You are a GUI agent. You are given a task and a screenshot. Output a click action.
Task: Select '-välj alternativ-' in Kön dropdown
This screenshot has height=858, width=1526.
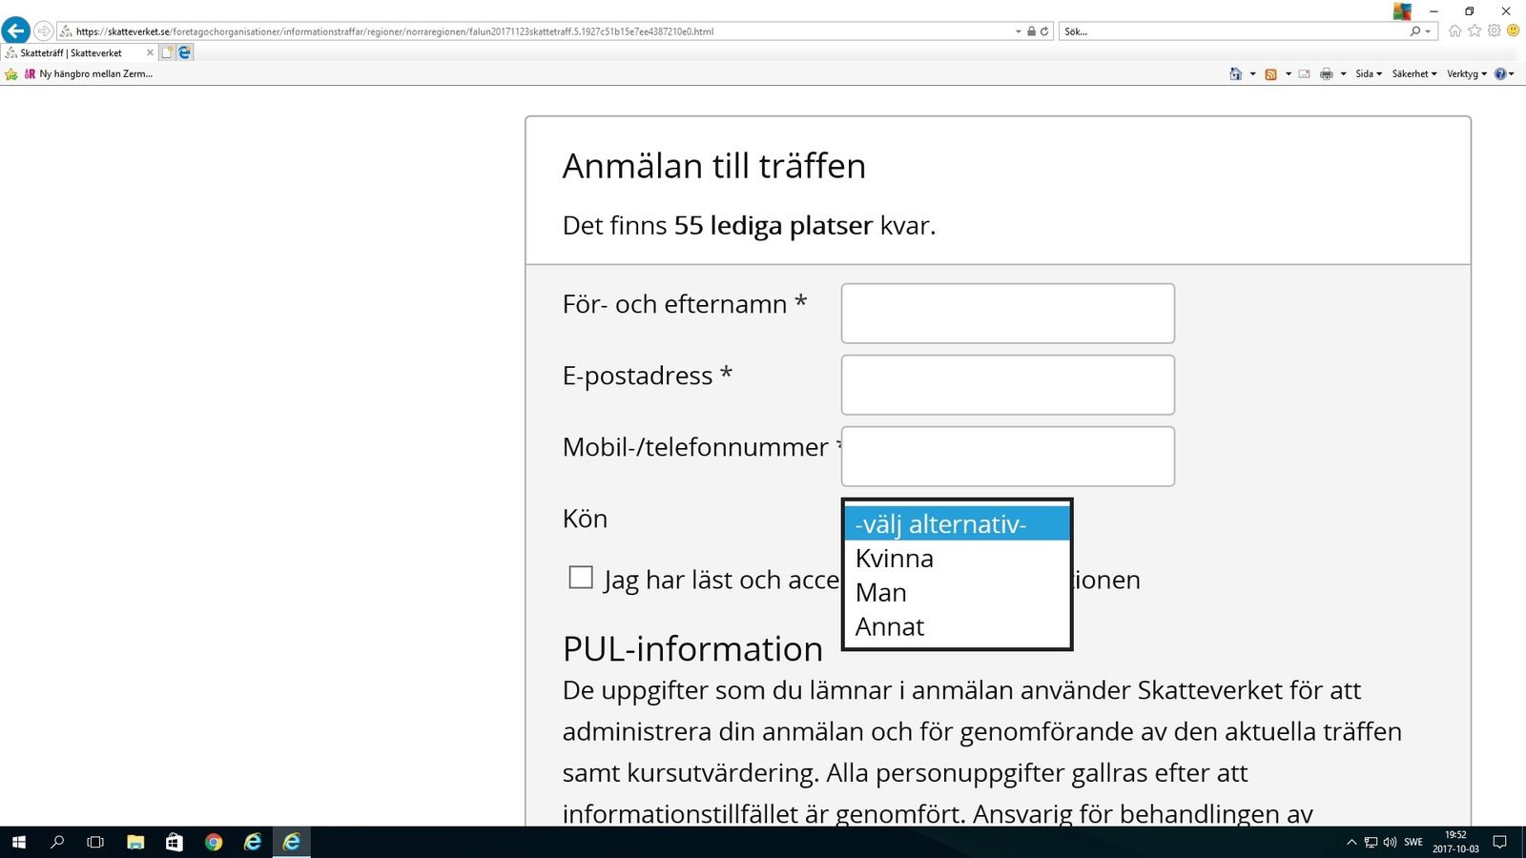(x=957, y=523)
